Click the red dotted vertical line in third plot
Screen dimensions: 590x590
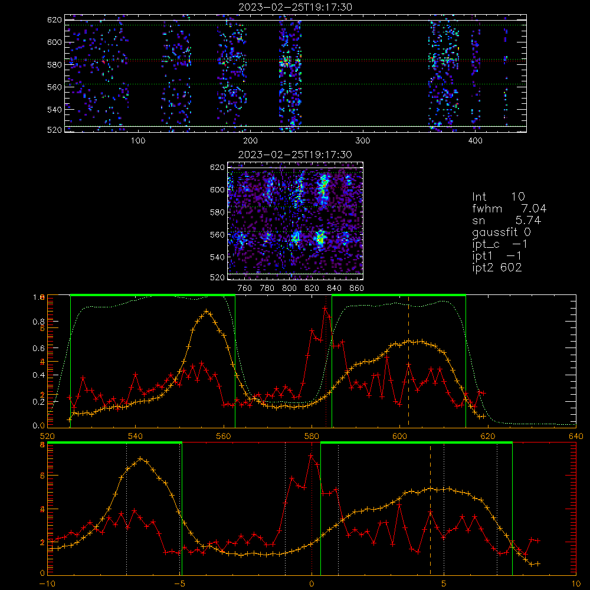pos(326,361)
